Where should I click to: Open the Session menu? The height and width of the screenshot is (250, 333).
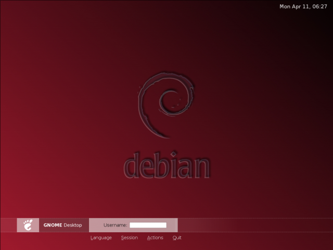[x=130, y=238]
